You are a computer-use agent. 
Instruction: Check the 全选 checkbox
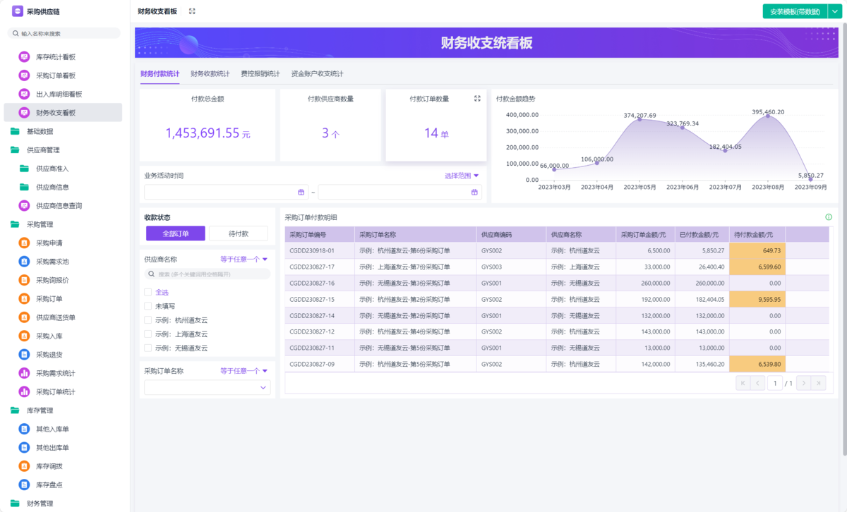(148, 292)
